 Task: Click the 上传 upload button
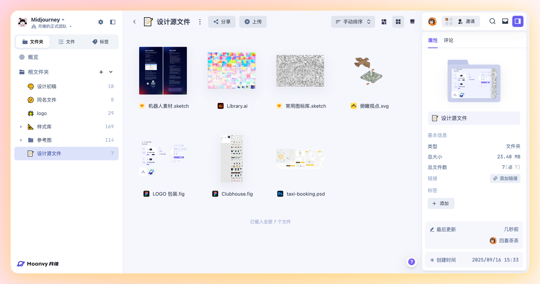pos(253,22)
